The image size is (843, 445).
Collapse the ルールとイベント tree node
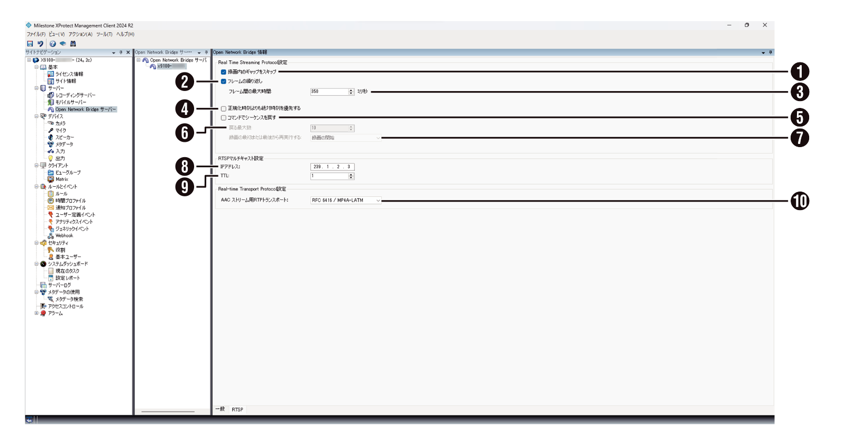(36, 186)
